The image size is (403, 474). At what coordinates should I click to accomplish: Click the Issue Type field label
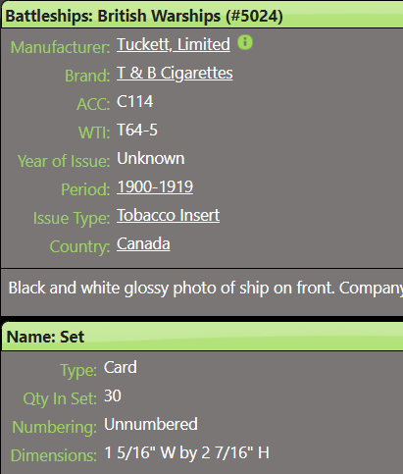(x=72, y=219)
